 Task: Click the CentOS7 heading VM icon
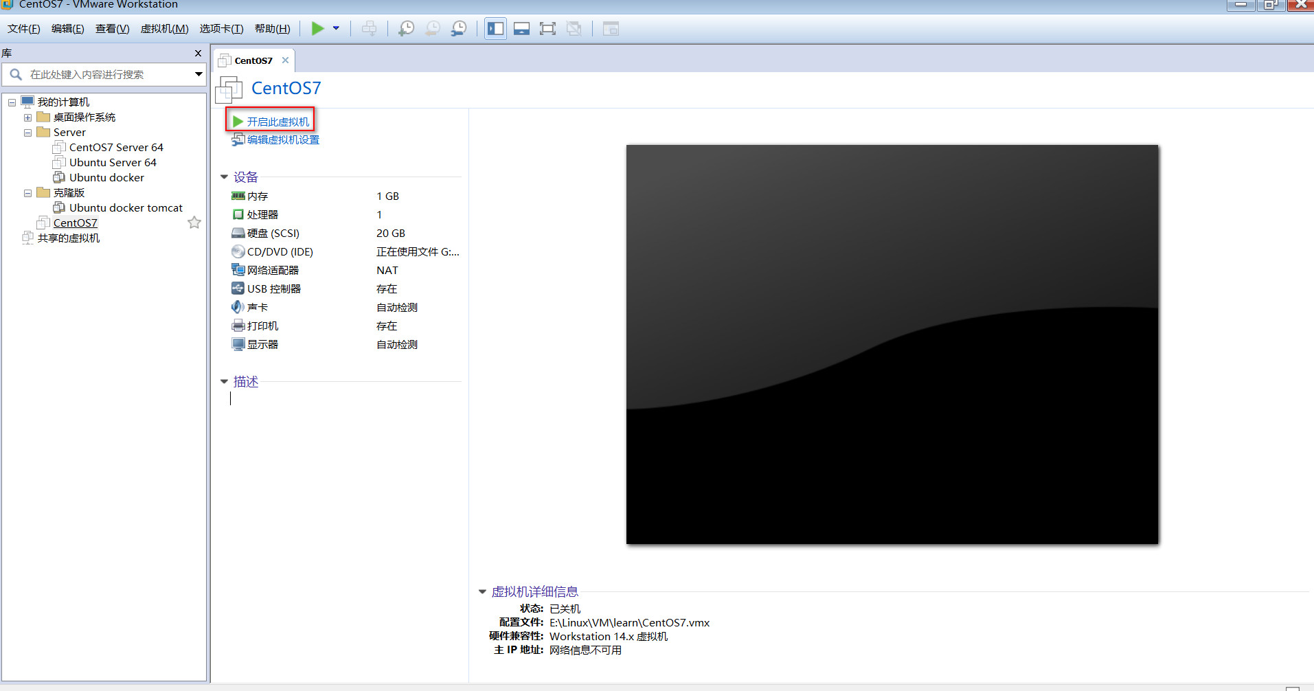point(229,89)
